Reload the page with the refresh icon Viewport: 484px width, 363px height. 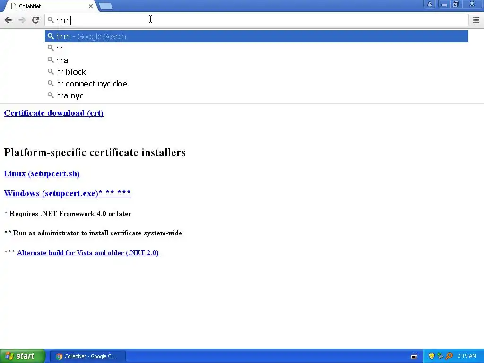click(x=35, y=20)
